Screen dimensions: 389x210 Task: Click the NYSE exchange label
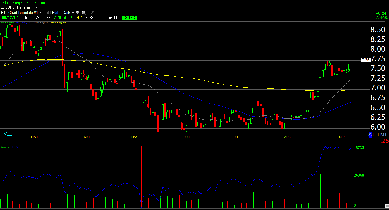[90, 18]
